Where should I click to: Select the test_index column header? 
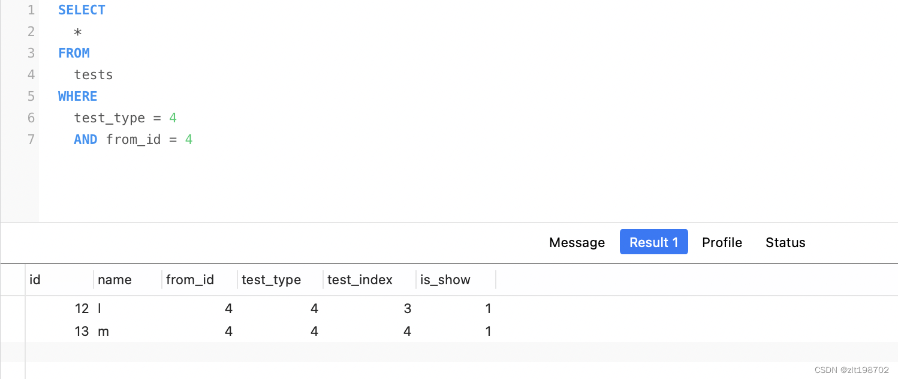360,279
